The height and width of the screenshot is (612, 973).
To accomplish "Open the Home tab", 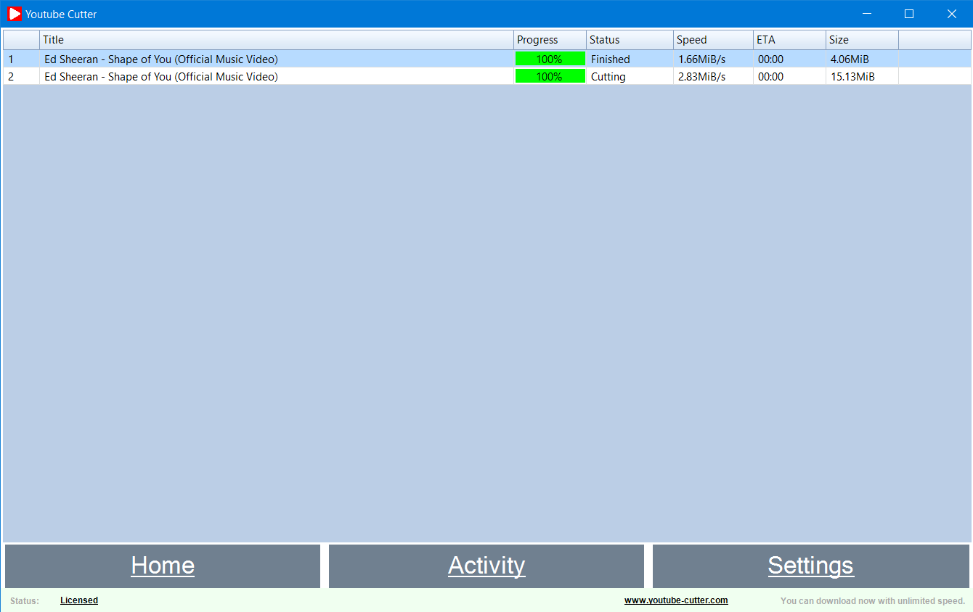I will click(163, 566).
